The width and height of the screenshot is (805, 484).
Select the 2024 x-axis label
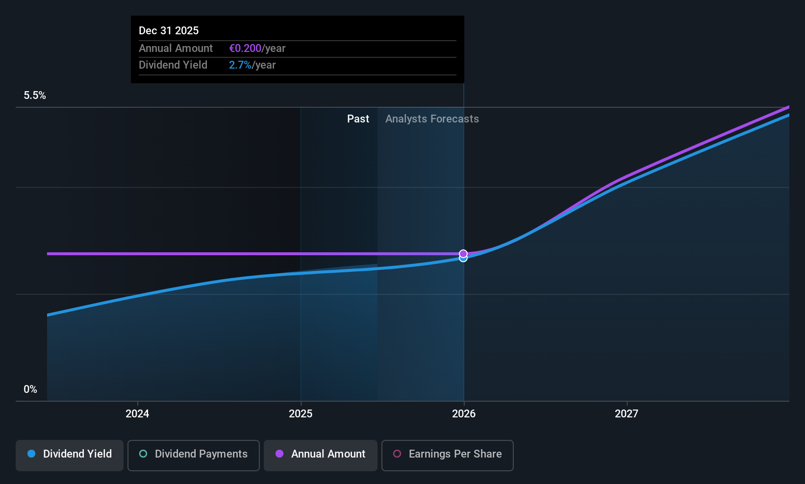pyautogui.click(x=137, y=414)
